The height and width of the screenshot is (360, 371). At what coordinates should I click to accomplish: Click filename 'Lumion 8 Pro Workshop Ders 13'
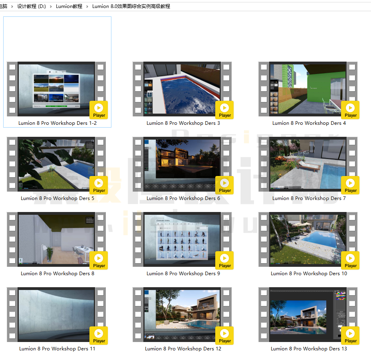coord(309,349)
